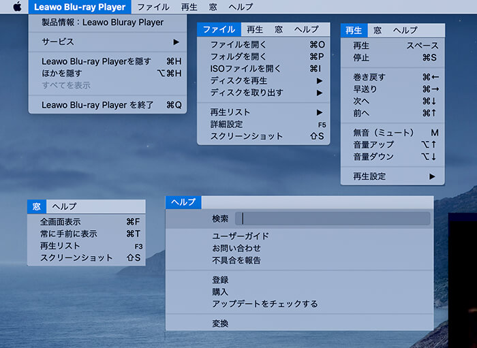Choose 音量ダウン
This screenshot has width=477, height=348.
tap(393, 157)
